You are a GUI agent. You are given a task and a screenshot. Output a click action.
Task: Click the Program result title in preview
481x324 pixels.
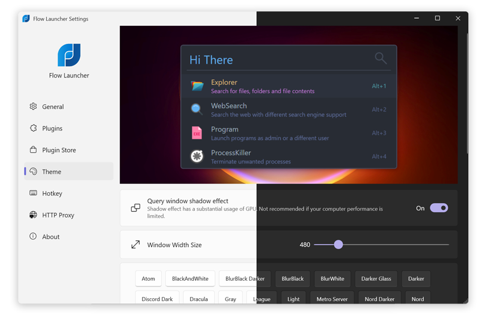[224, 129]
